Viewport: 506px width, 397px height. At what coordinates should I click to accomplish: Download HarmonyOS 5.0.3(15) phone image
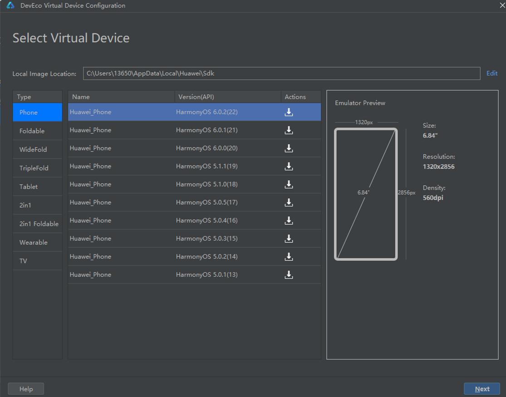[289, 239]
